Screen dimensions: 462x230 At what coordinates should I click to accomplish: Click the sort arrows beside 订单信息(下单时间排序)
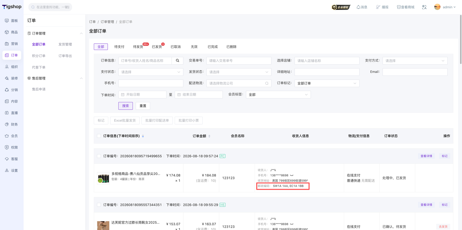[143, 136]
